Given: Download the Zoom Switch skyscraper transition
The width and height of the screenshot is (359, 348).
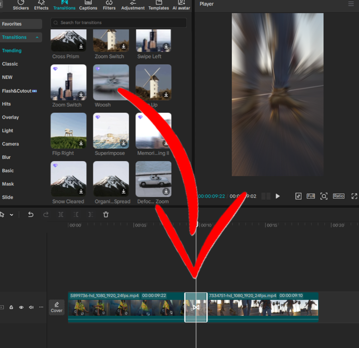Looking at the screenshot, I should pos(81,94).
